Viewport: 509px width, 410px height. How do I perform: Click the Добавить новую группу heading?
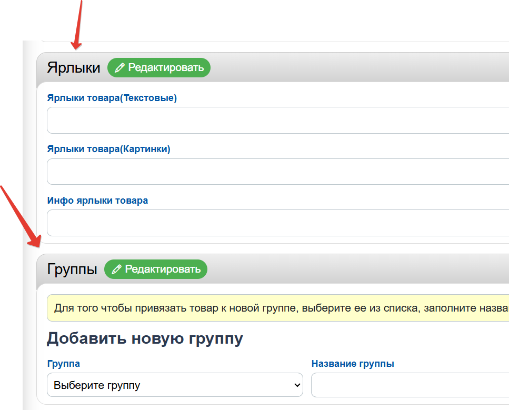(x=145, y=338)
